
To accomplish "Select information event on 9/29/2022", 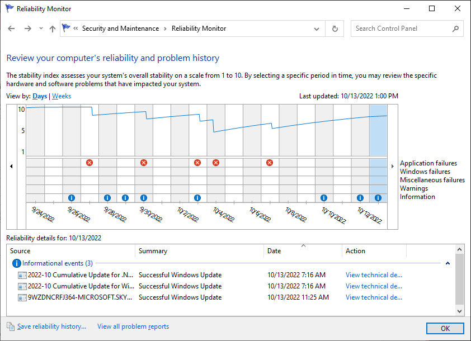I will 125,198.
